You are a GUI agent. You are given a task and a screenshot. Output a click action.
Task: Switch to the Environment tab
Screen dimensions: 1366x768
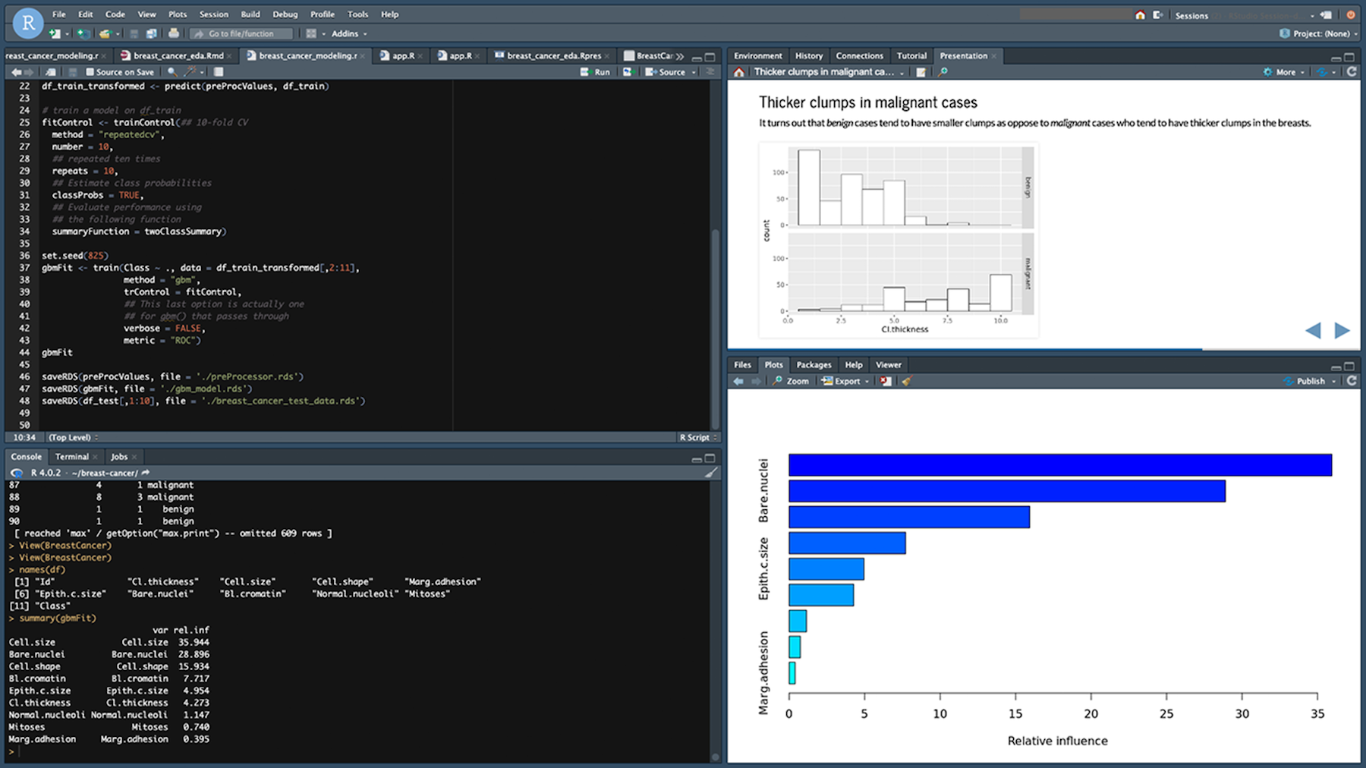[757, 55]
